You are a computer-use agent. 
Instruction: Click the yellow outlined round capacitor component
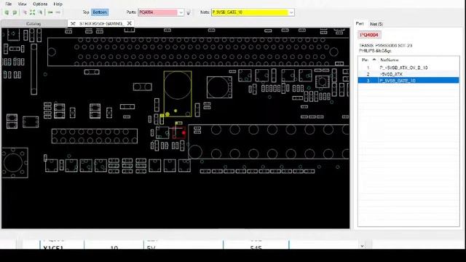(178, 94)
